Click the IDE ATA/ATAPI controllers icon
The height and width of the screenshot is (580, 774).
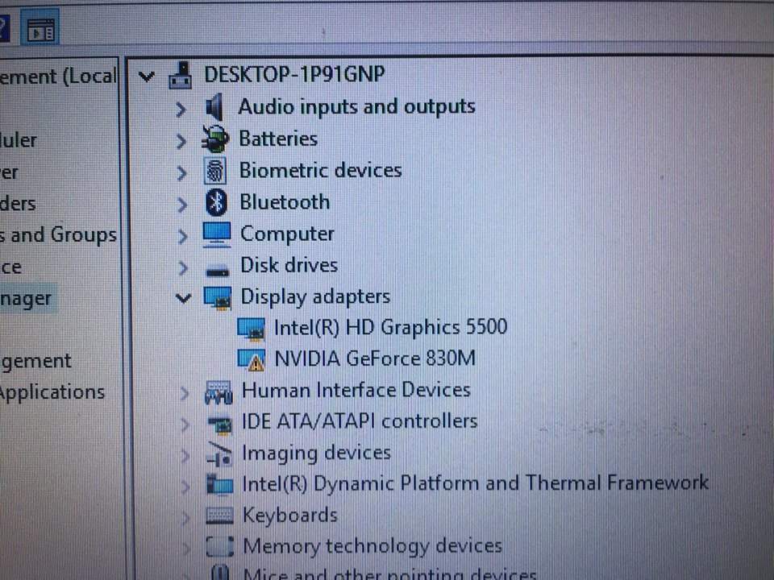(219, 425)
